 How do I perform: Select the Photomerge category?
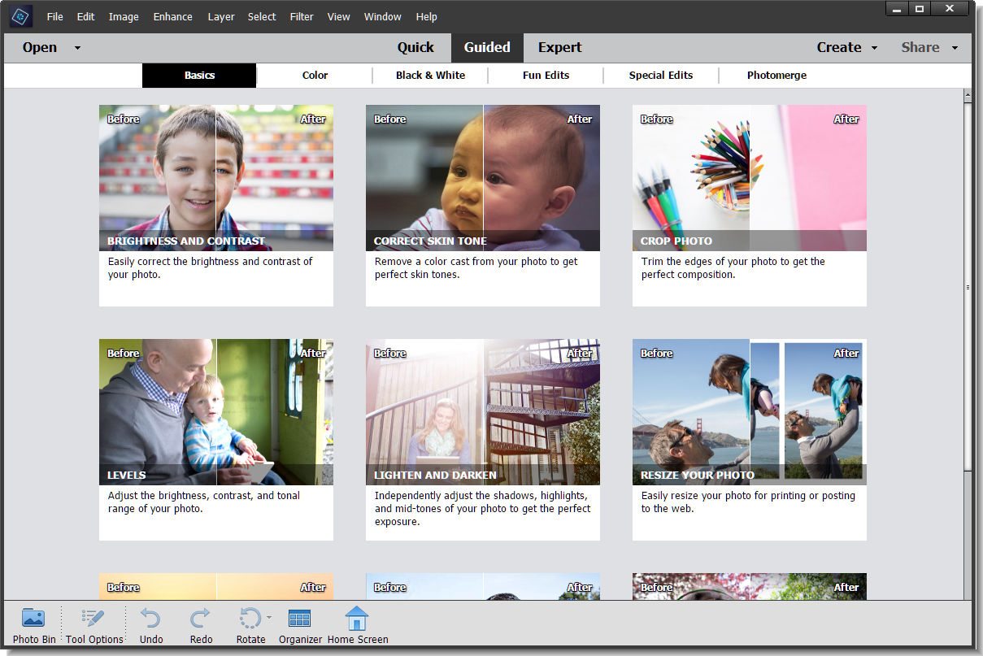[x=776, y=75]
